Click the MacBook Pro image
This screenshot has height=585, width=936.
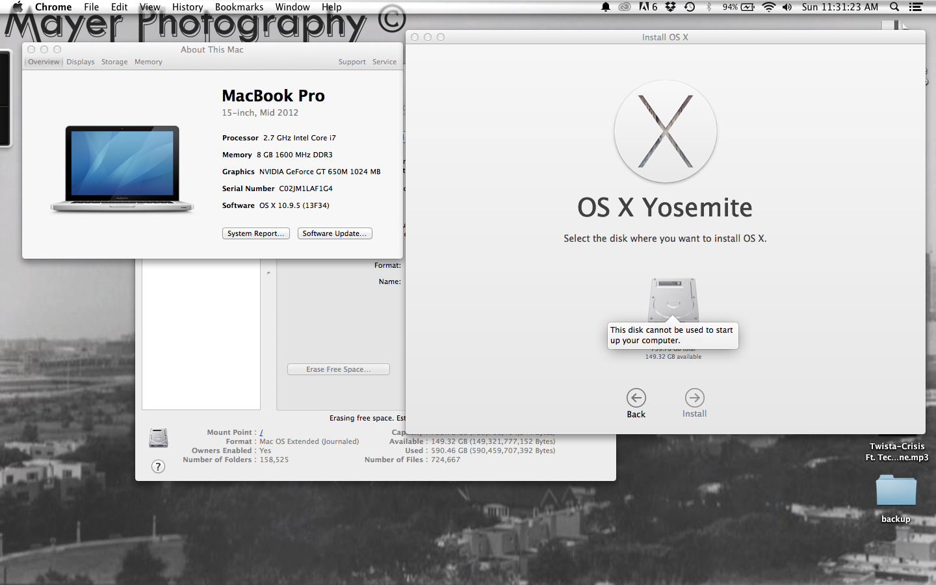click(x=122, y=169)
